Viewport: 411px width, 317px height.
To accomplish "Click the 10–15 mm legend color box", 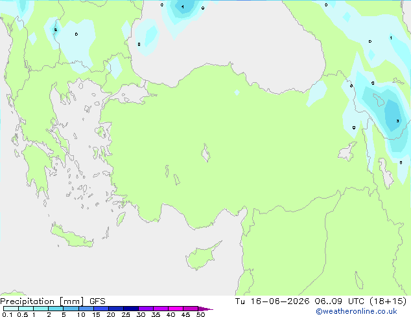I will click(x=86, y=309).
